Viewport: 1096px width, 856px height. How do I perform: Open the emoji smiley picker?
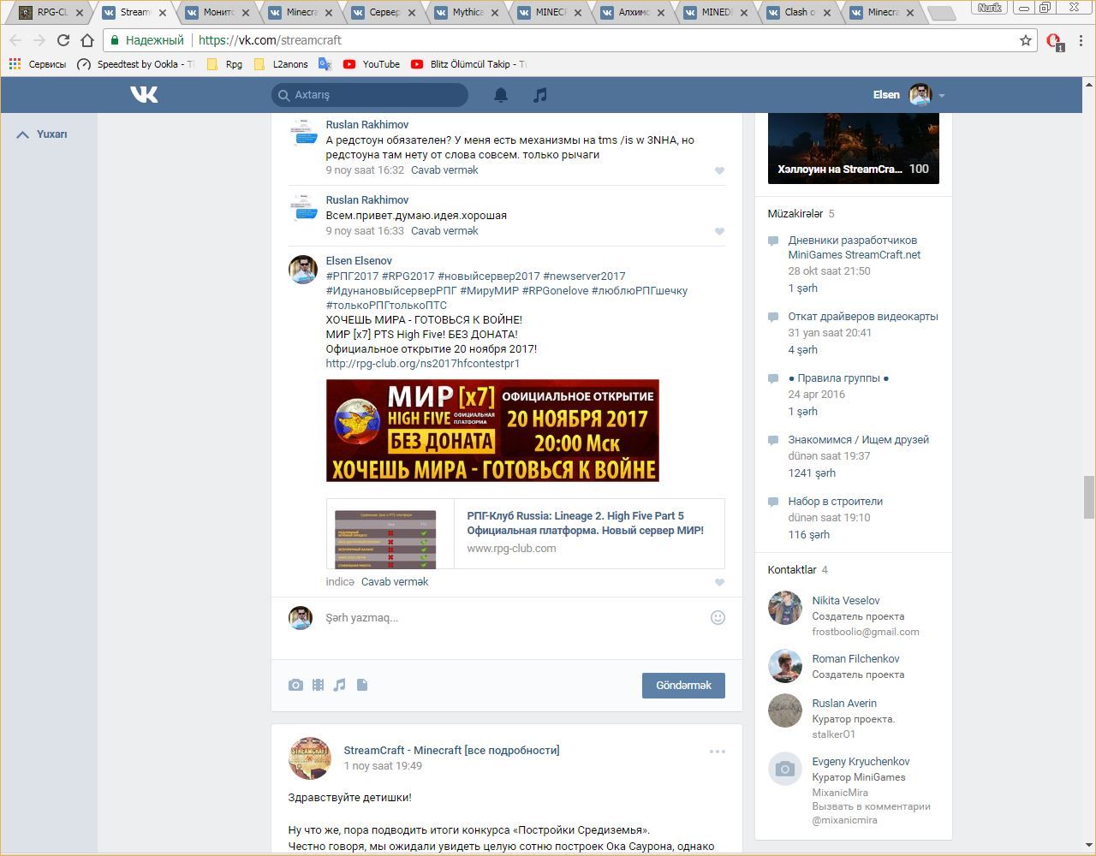pos(718,617)
